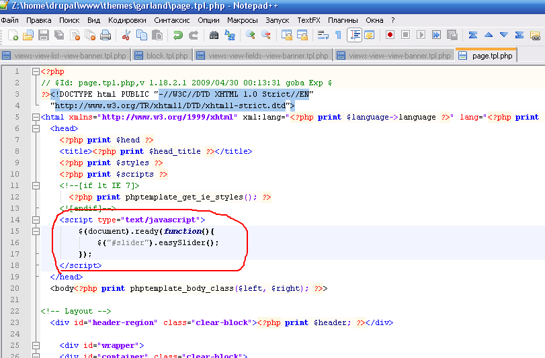Screen dimensions: 545x358
Task: Open Find with the binoculars icon
Action: (x=214, y=35)
